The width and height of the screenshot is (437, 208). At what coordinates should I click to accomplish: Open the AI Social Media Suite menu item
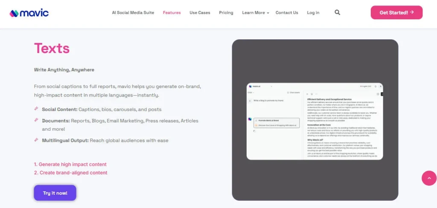coord(133,13)
